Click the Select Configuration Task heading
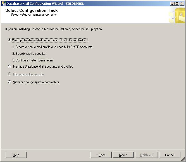 click(31, 10)
